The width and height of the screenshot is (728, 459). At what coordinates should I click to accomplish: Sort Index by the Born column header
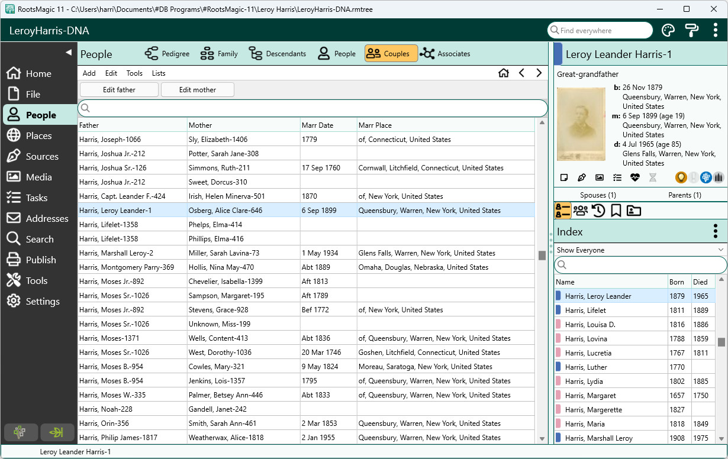click(x=679, y=282)
